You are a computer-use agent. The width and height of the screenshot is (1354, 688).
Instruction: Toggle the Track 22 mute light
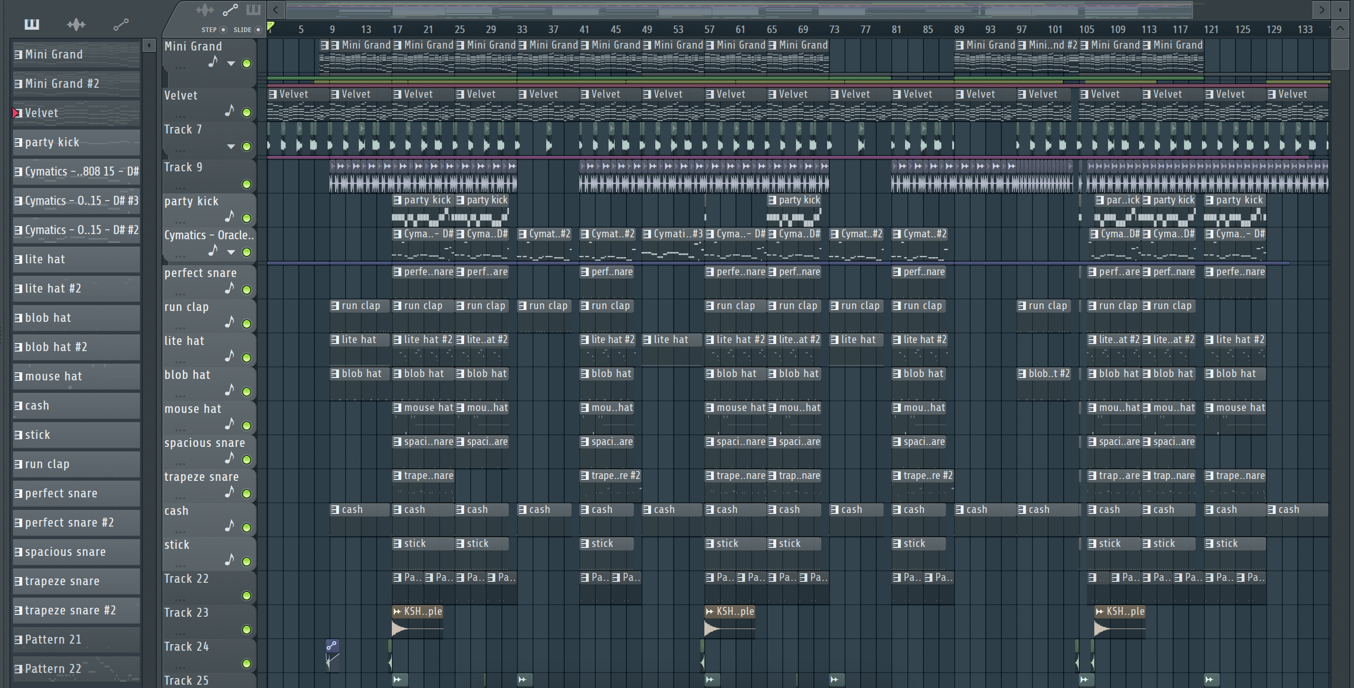click(x=246, y=596)
